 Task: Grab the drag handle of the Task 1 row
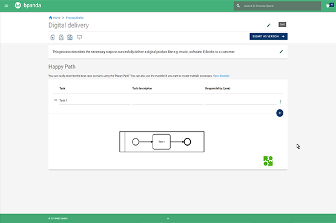[56, 100]
